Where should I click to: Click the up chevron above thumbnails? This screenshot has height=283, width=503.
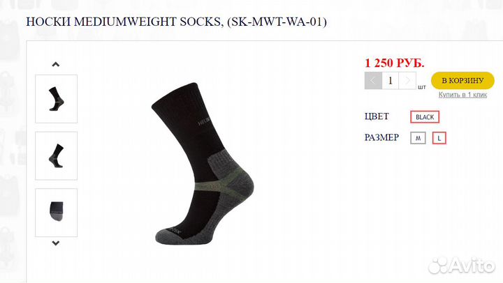55,64
